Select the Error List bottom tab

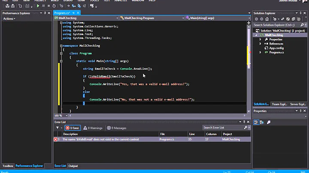point(60,166)
